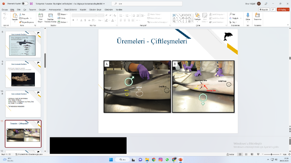Image resolution: width=291 pixels, height=163 pixels.
Task: Open Şekil Ana Hattı outline dropdown
Action: tap(217, 18)
